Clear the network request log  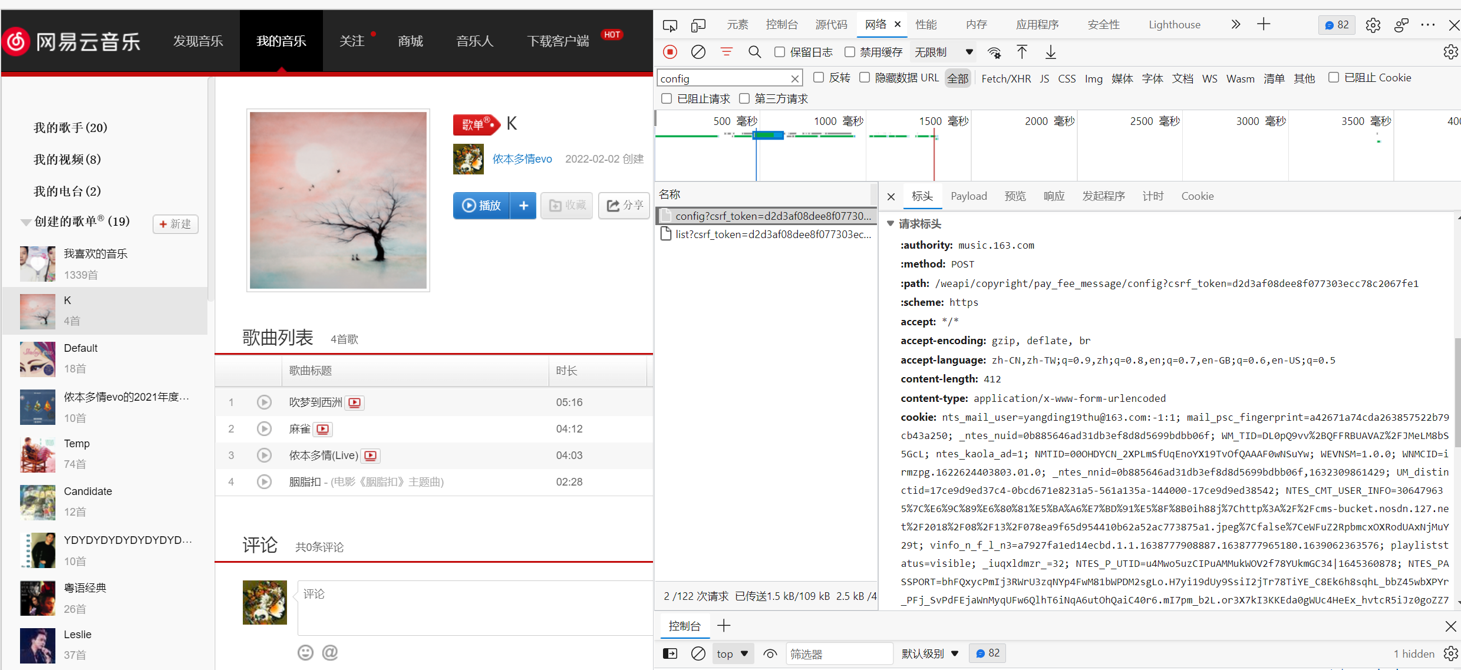coord(698,52)
